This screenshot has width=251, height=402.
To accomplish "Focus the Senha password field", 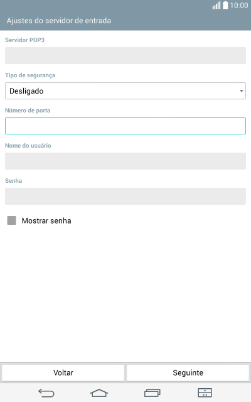I will pos(125,196).
